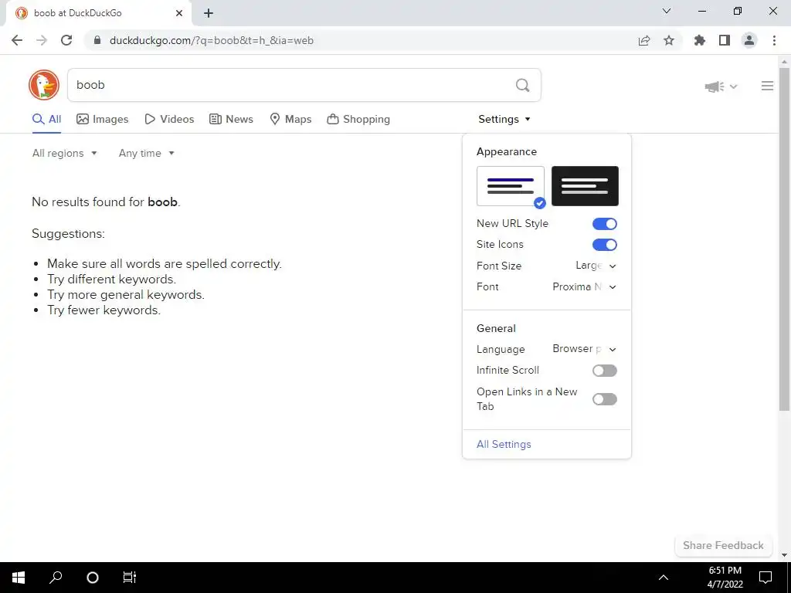Reload the current page
This screenshot has width=791, height=593.
(x=66, y=40)
